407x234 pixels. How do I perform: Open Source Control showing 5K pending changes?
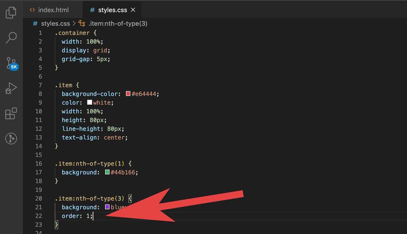(x=11, y=63)
